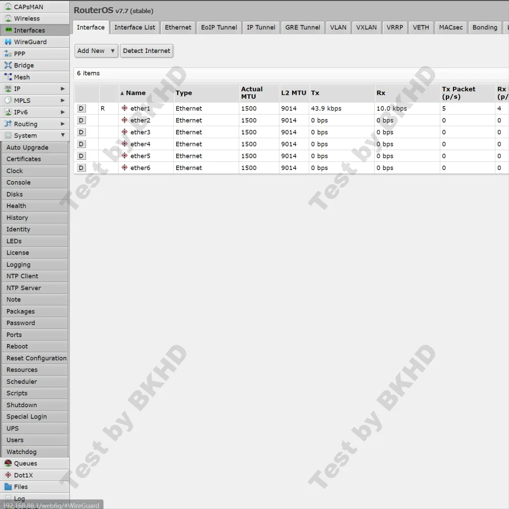Click the Dot1X icon in sidebar
Screen dimensions: 509x509
[x=8, y=475]
